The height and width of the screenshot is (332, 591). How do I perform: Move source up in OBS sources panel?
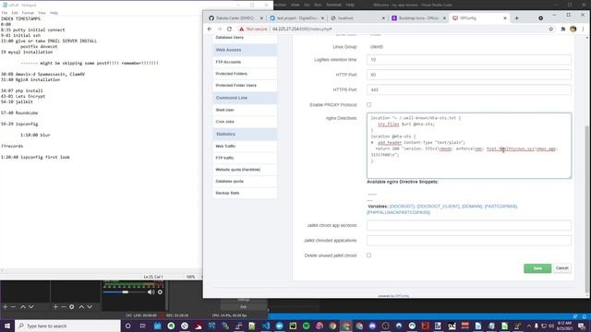click(81, 307)
